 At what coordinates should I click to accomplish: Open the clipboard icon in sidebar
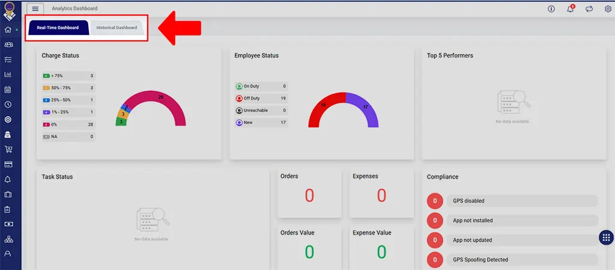(x=7, y=209)
